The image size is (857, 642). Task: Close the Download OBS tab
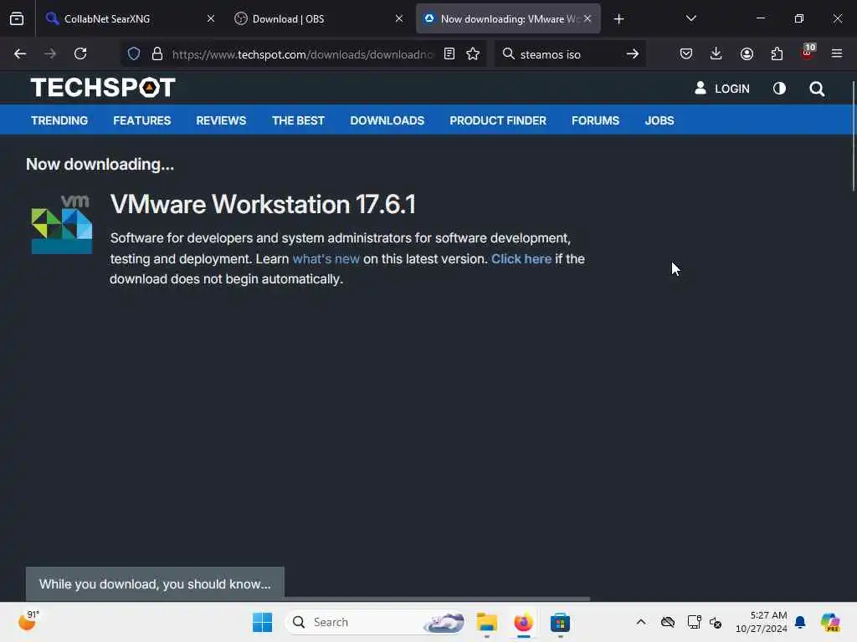point(399,19)
